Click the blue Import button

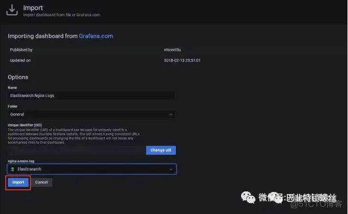point(18,183)
